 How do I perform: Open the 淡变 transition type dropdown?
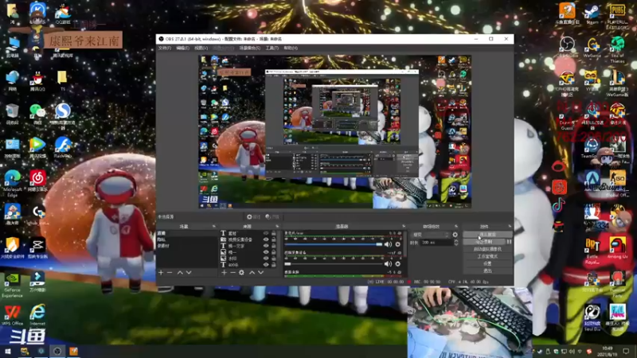pyautogui.click(x=431, y=235)
